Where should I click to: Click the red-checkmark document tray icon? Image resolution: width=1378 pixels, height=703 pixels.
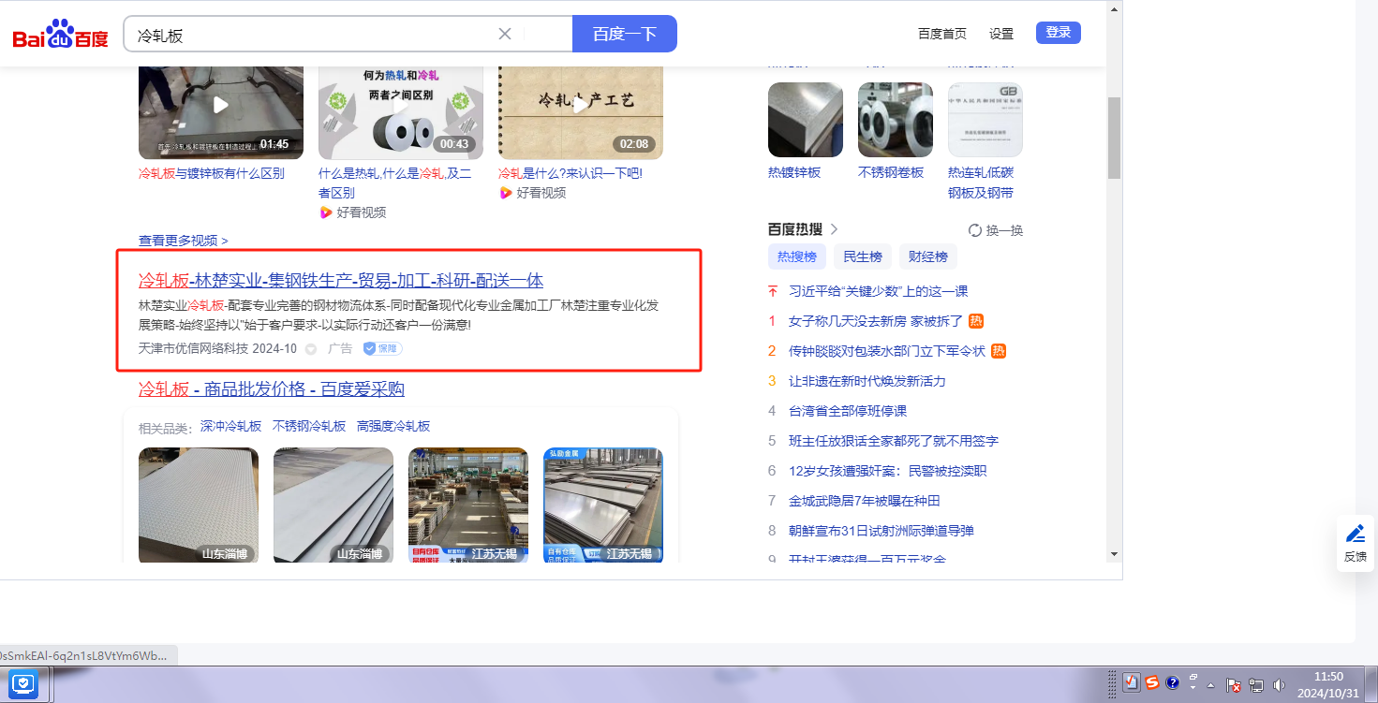pyautogui.click(x=1131, y=683)
